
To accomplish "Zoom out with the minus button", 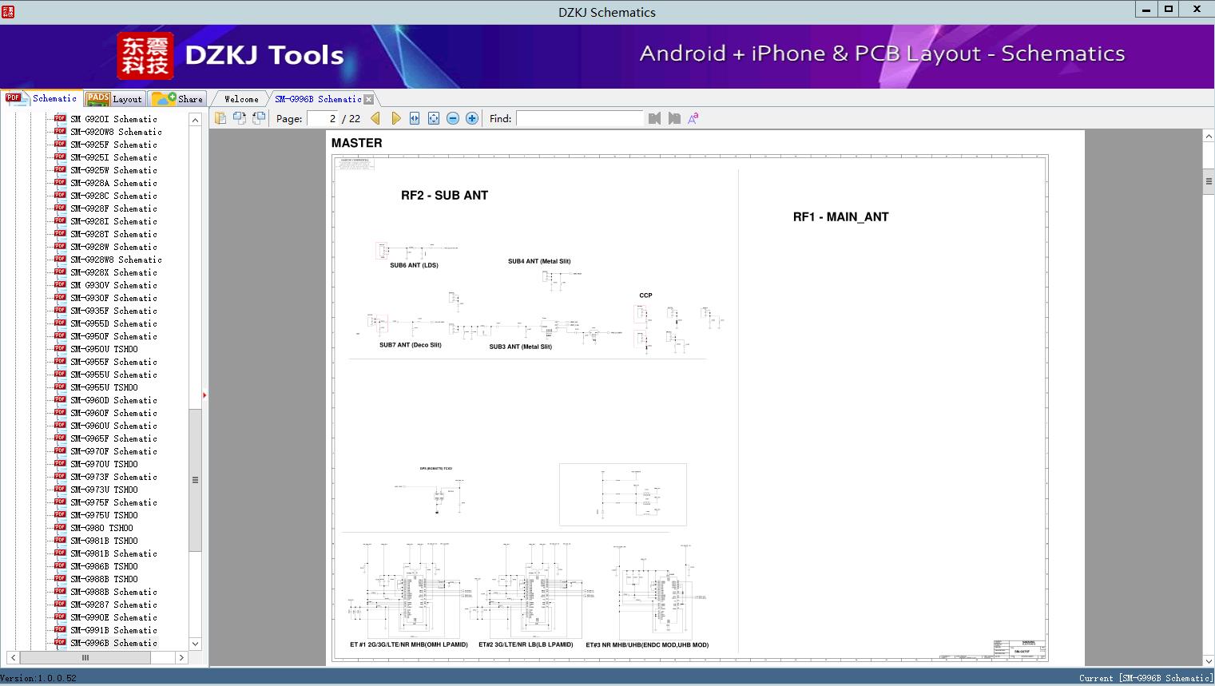I will click(x=453, y=118).
